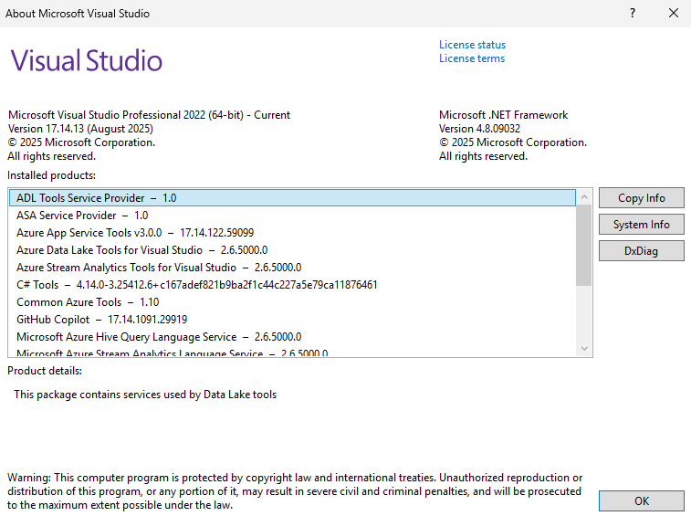Confirm the dialog with OK

point(641,501)
